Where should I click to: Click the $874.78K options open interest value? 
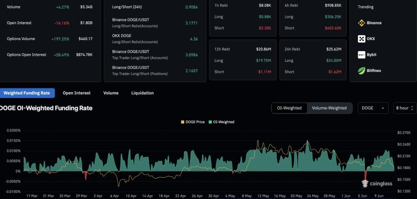[84, 55]
